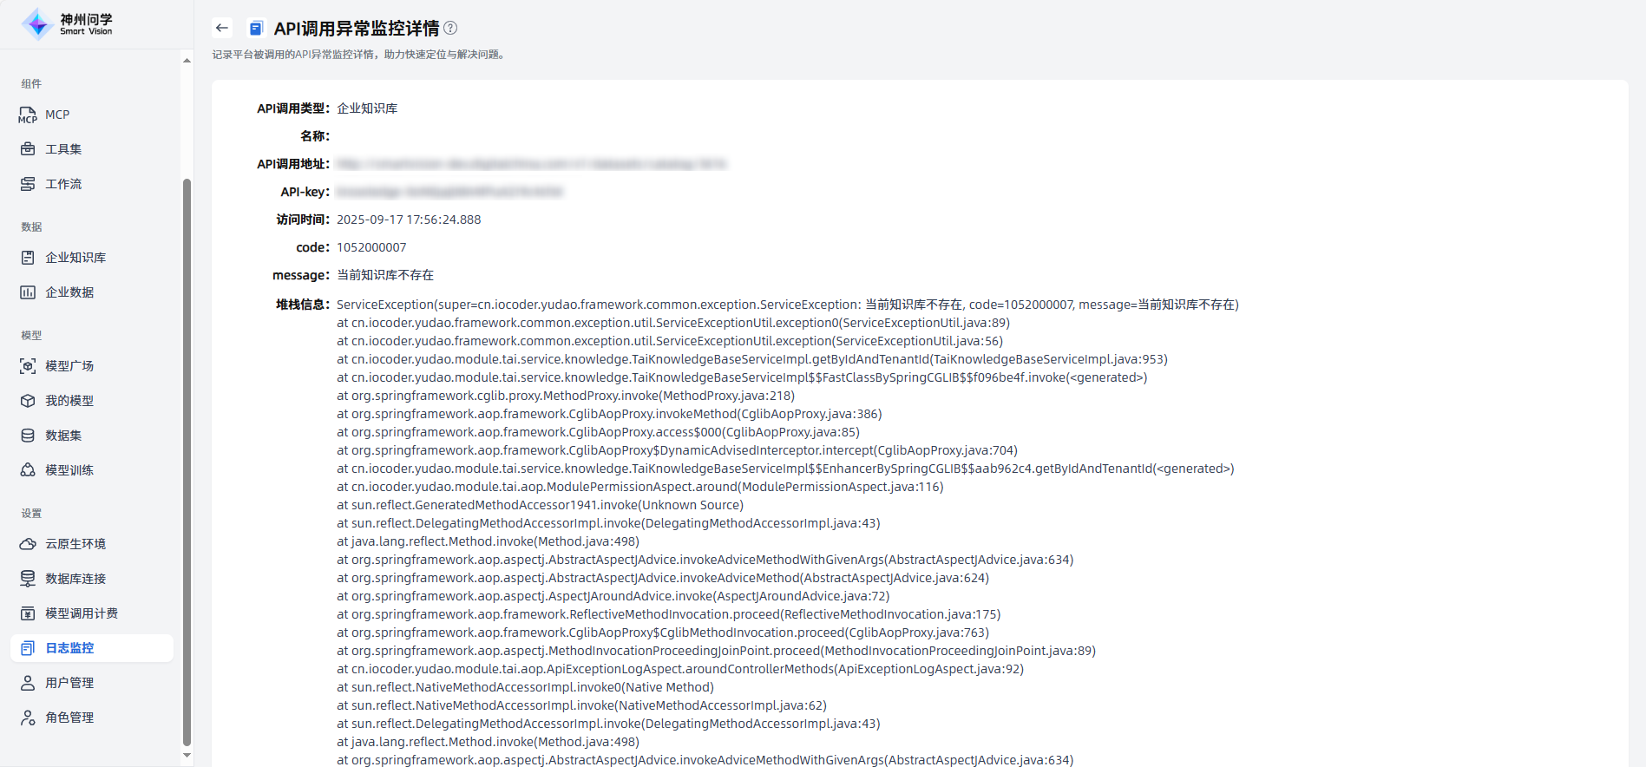The image size is (1646, 767).
Task: Open 用户管理 settings page
Action: click(69, 683)
